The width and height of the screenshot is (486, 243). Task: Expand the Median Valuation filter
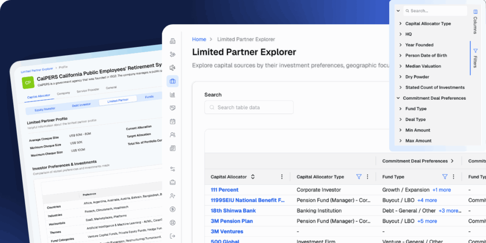coord(401,66)
